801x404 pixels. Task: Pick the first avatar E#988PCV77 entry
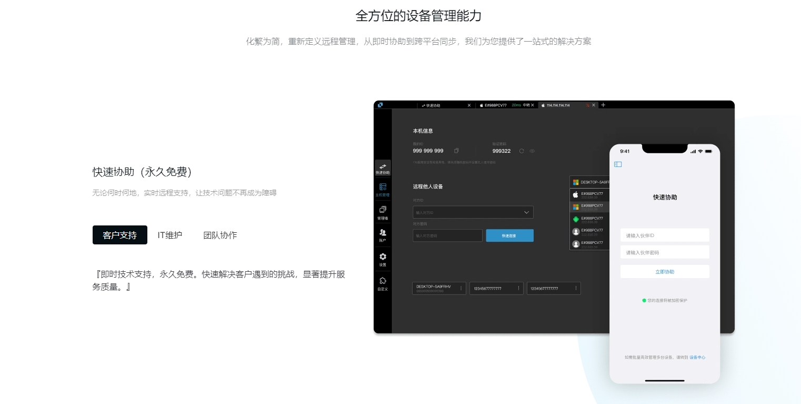tap(590, 231)
